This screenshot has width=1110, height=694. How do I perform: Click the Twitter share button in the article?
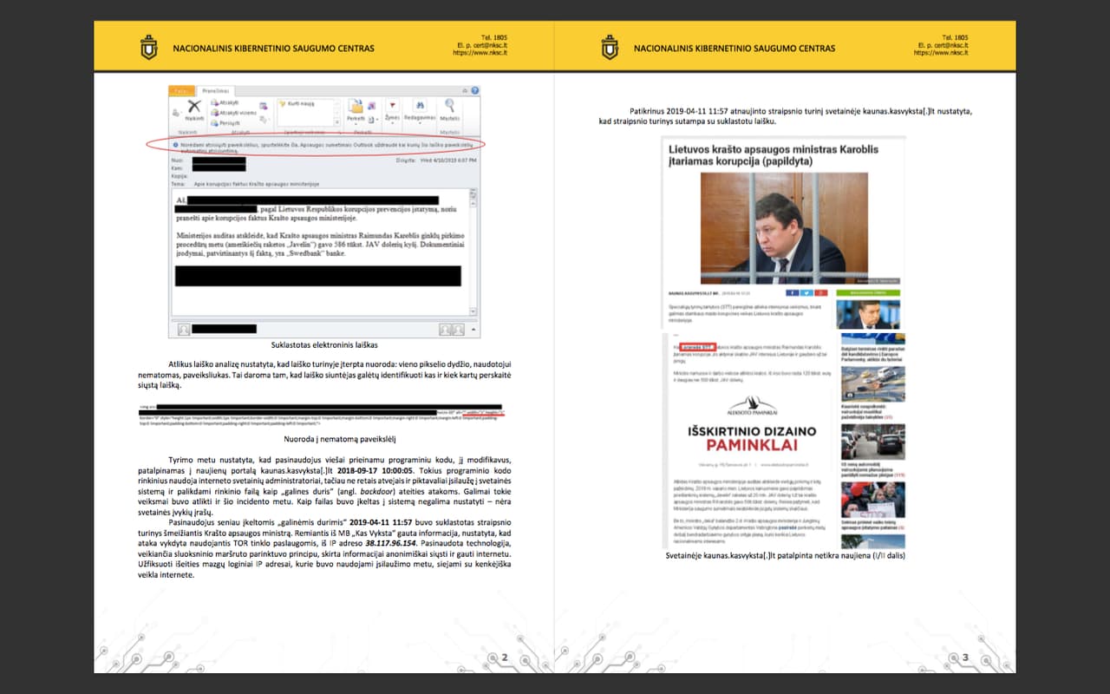point(806,292)
